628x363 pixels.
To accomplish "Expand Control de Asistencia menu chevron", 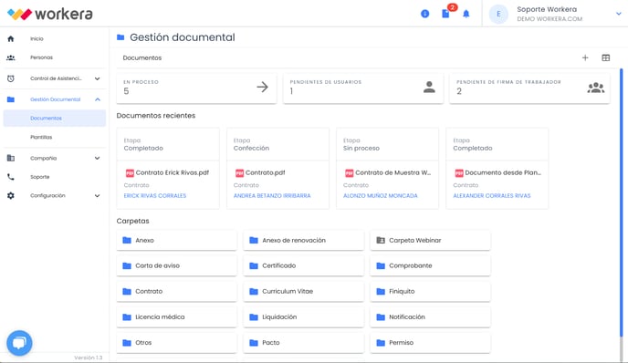I will [x=98, y=78].
